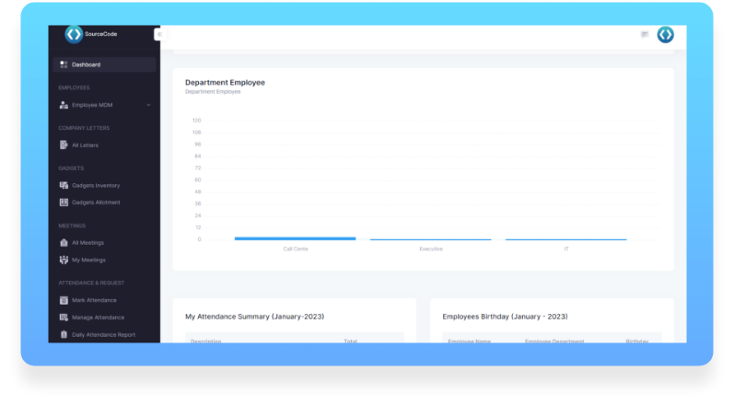734x405 pixels.
Task: Click the All Meetings icon
Action: click(x=64, y=242)
